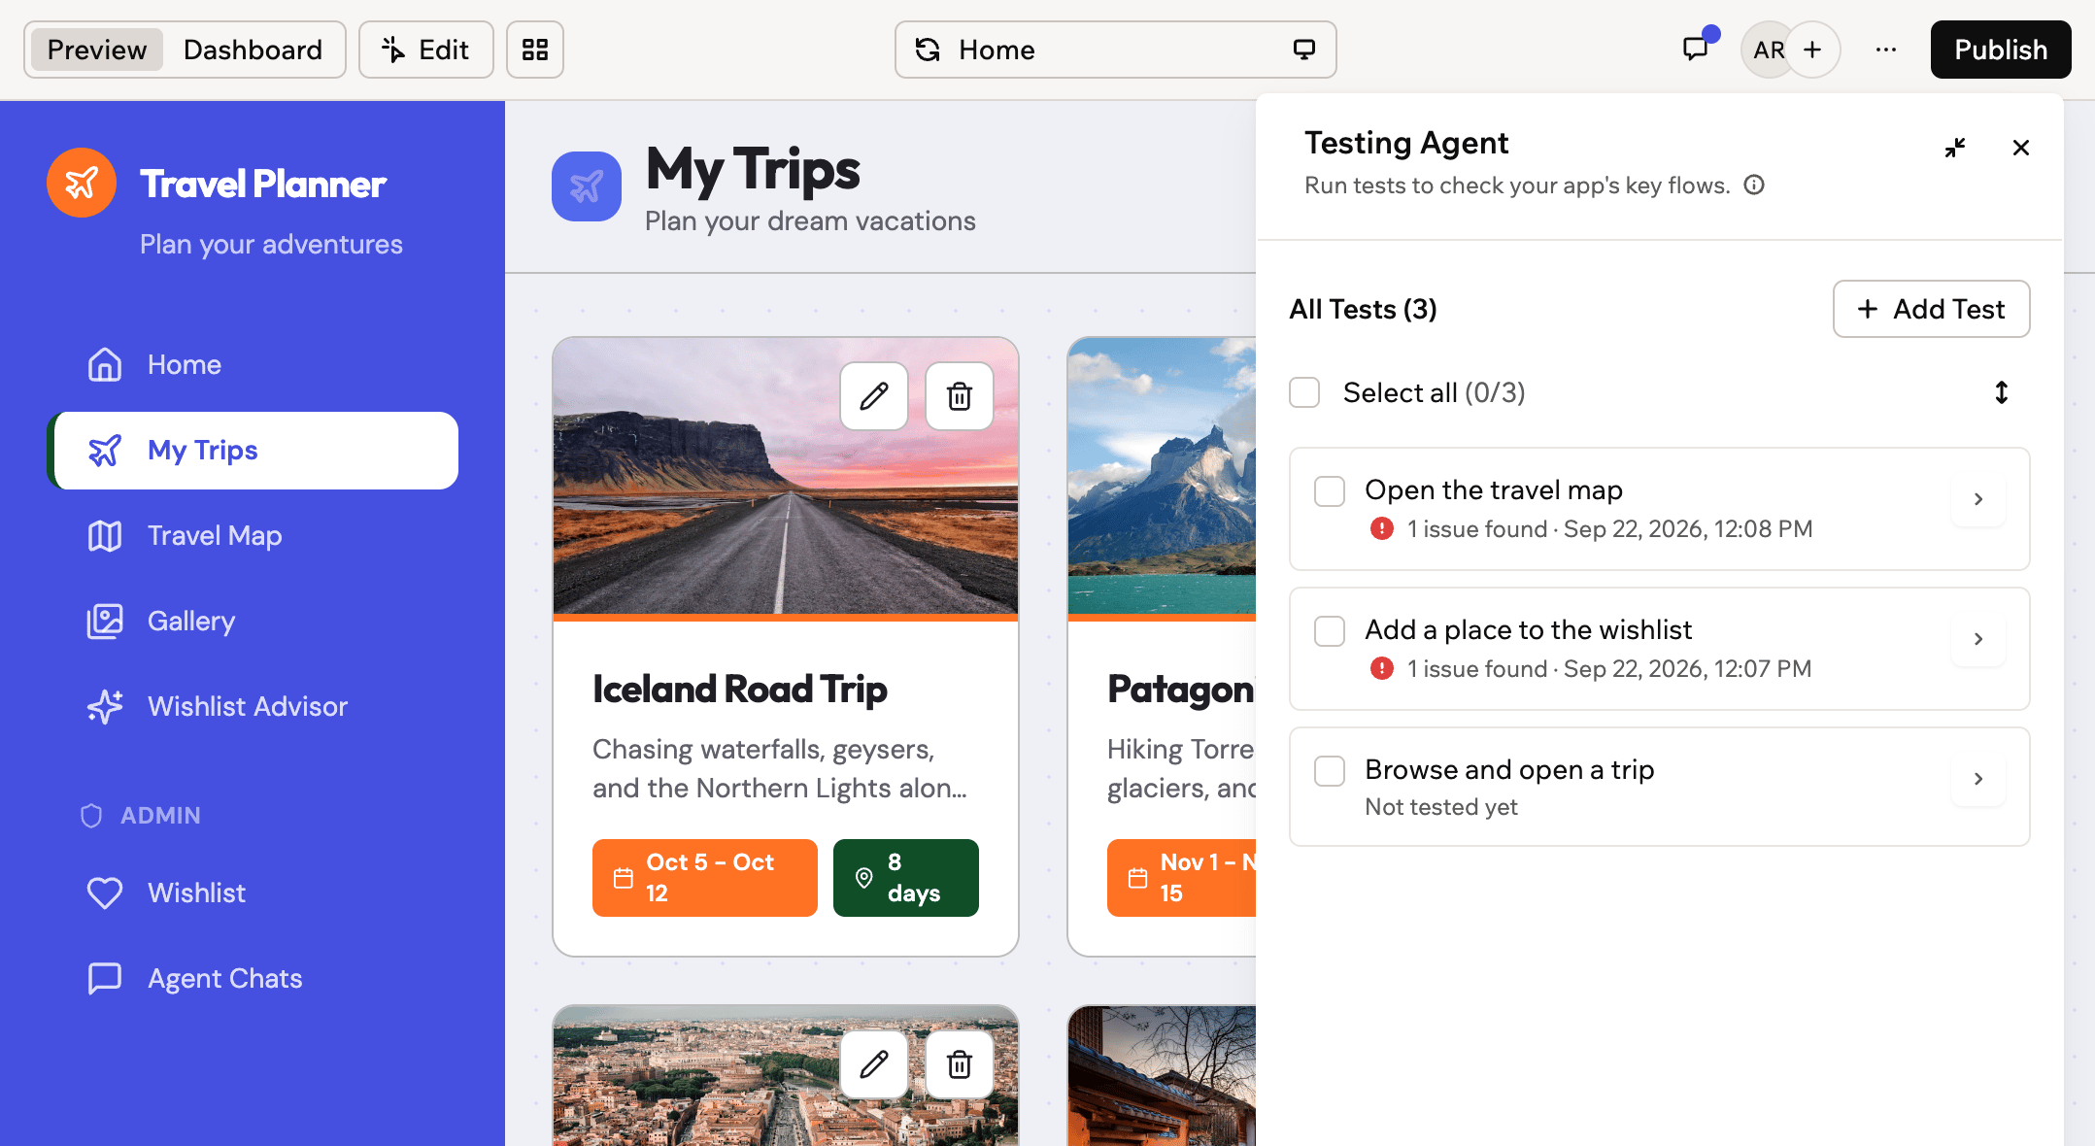Image resolution: width=2095 pixels, height=1146 pixels.
Task: Edit the Iceland Road Trip card with pencil icon
Action: 874,396
